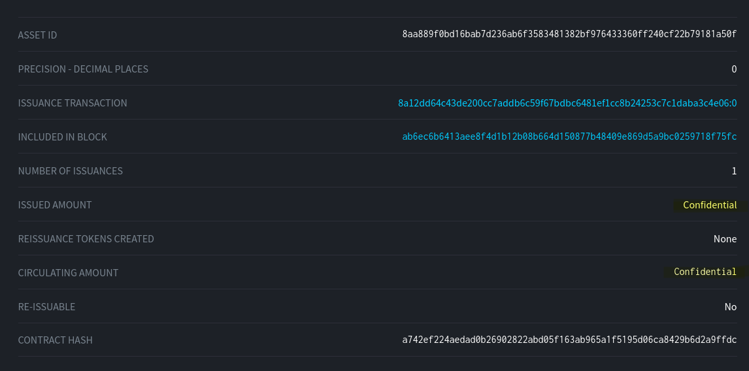The width and height of the screenshot is (749, 371).
Task: Click the CIRCULATING AMOUNT label
Action: pyautogui.click(x=68, y=273)
